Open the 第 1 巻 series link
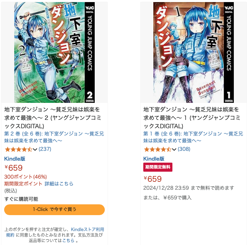 pyautogui.click(x=193, y=137)
